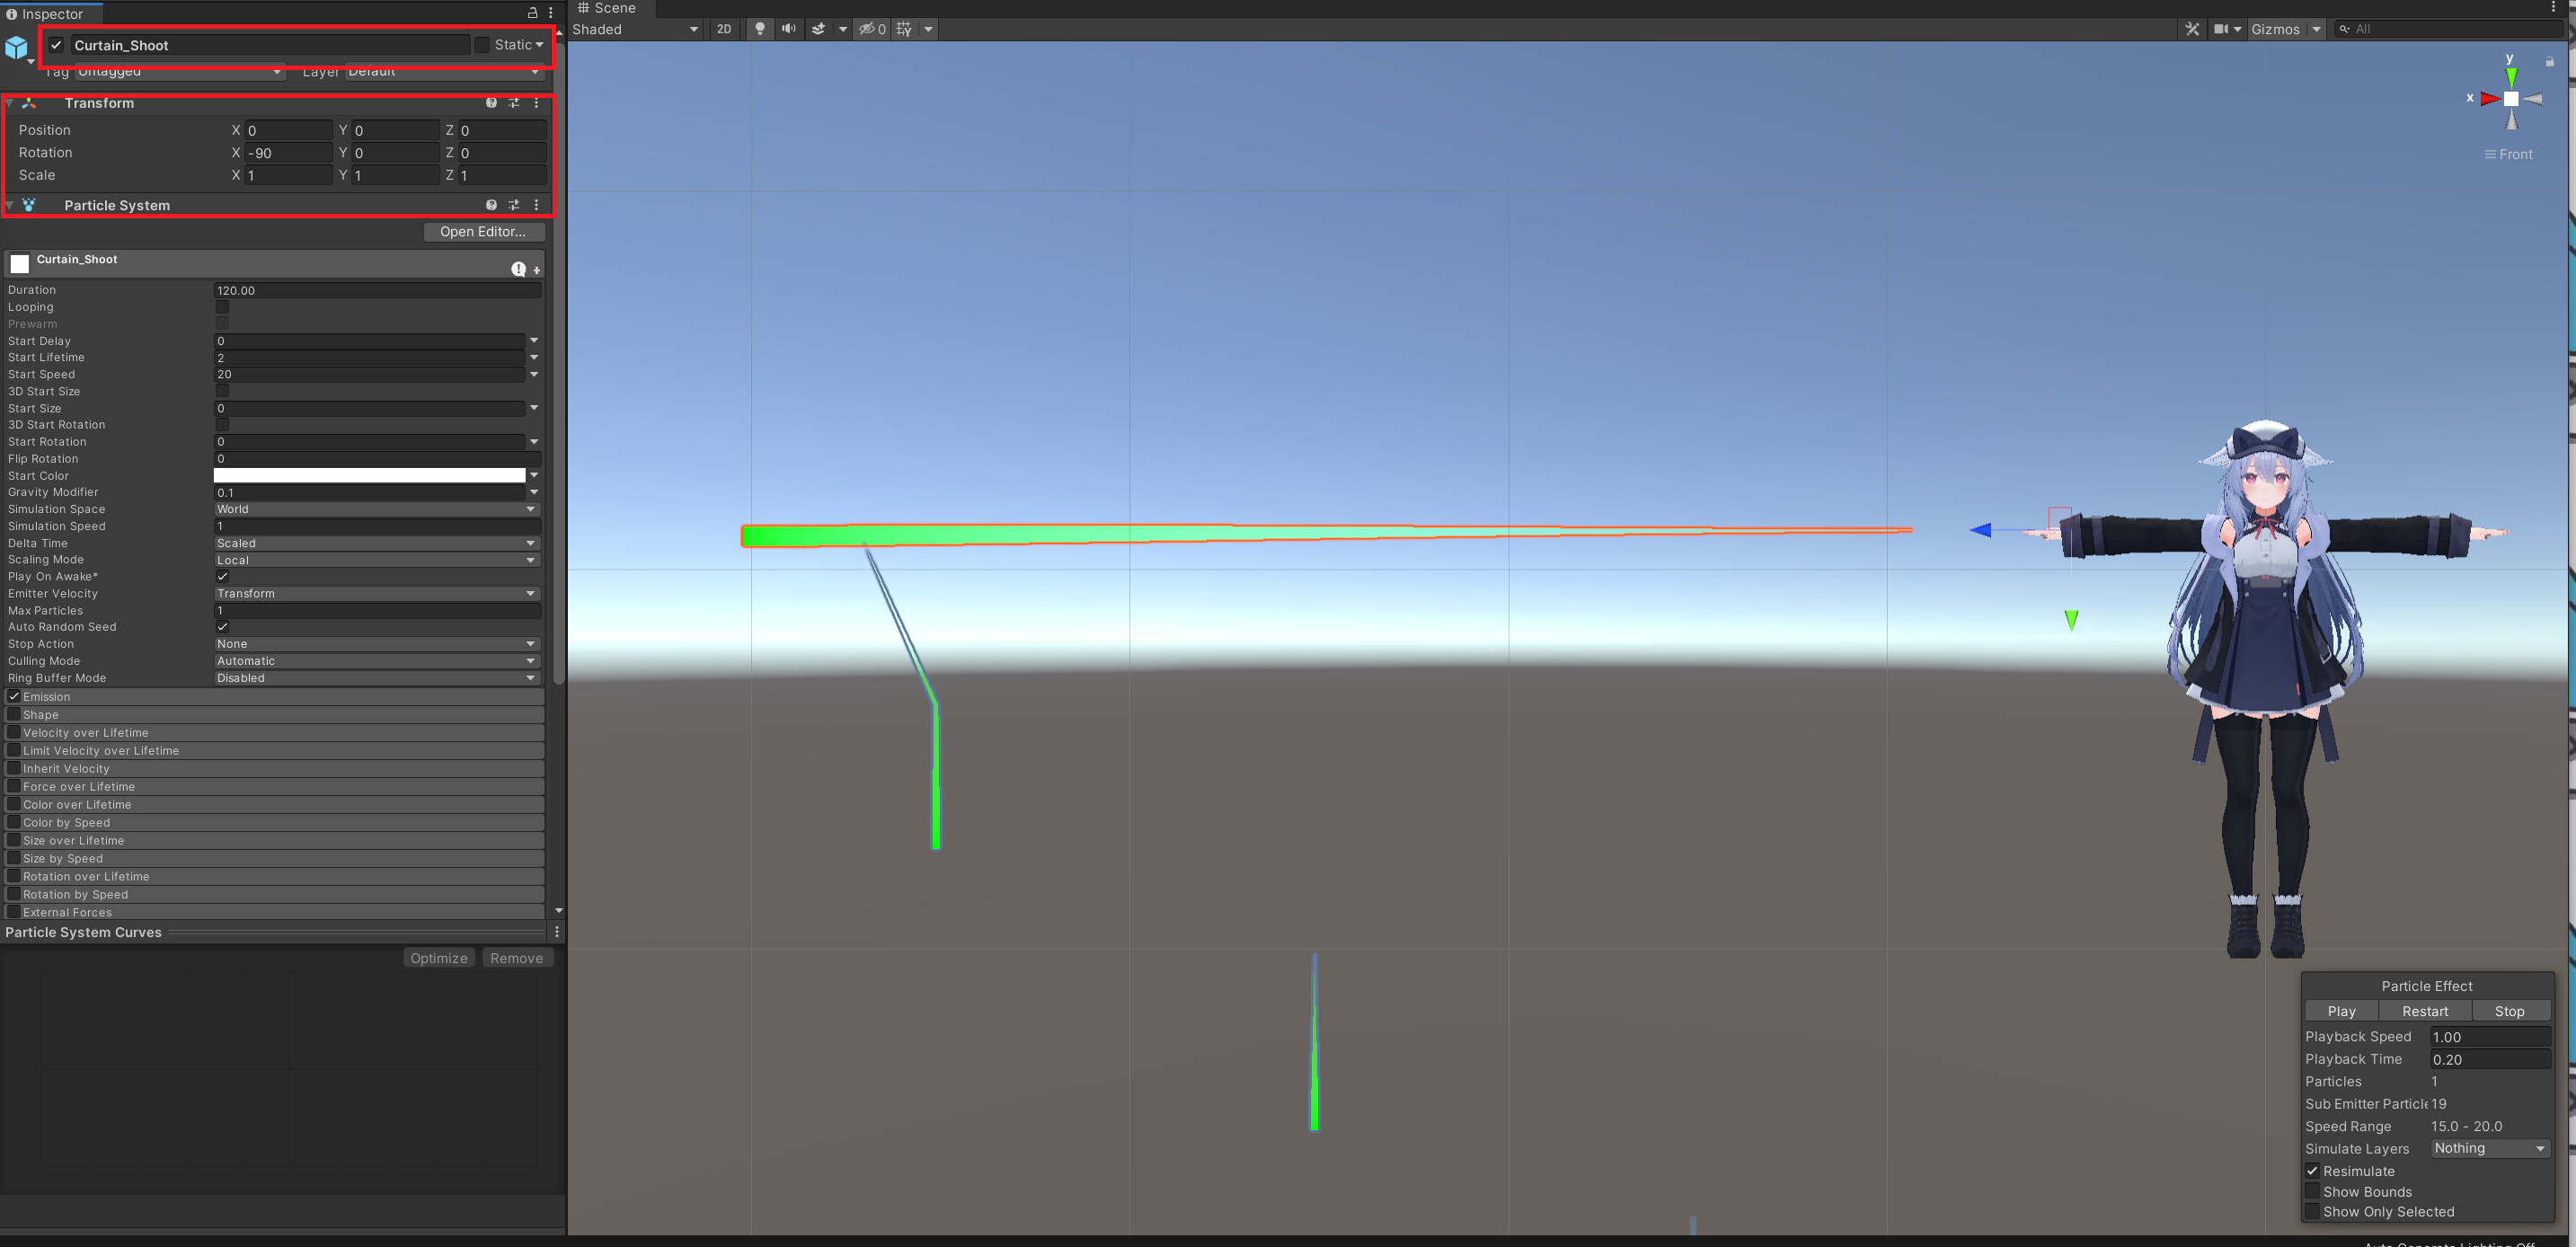Click Restart in Particle Effect panel
The width and height of the screenshot is (2576, 1247).
(x=2425, y=1011)
